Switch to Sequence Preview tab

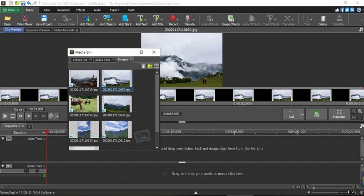click(38, 30)
